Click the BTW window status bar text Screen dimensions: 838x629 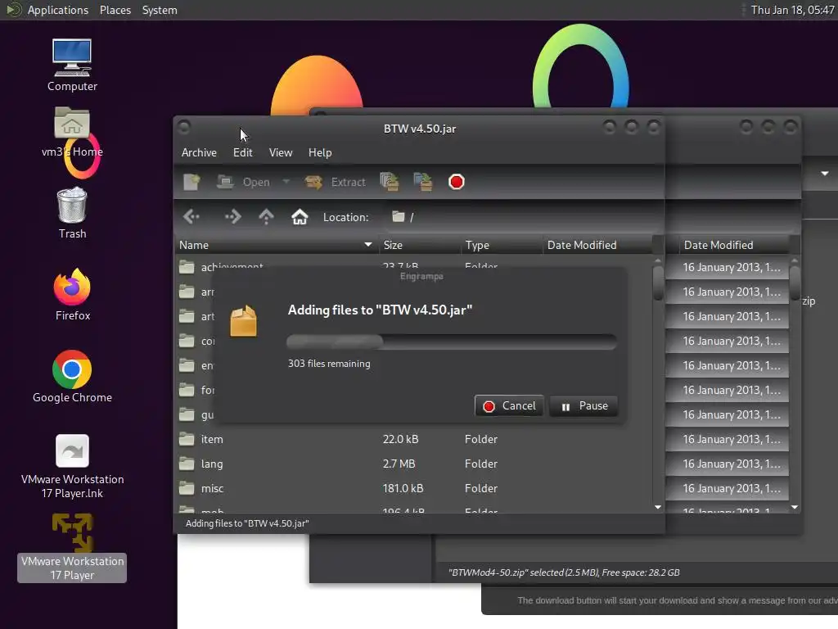(247, 523)
